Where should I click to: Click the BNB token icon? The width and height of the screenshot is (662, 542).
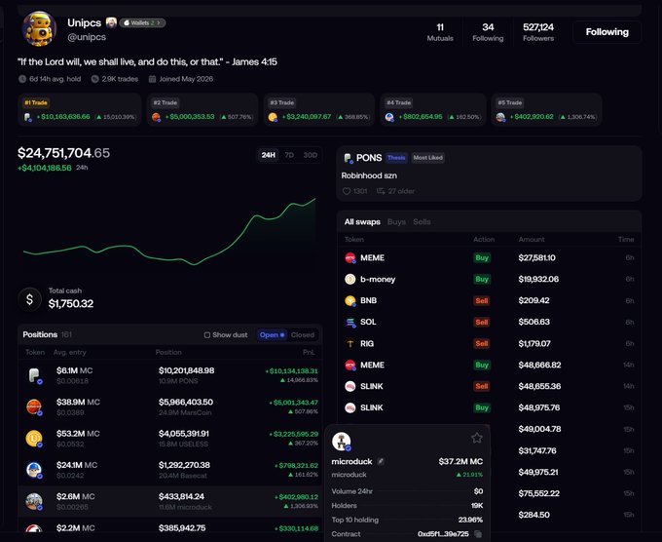tap(350, 300)
